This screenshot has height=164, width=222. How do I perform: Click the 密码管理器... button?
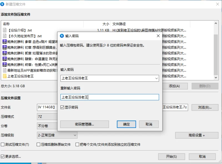(x=85, y=124)
